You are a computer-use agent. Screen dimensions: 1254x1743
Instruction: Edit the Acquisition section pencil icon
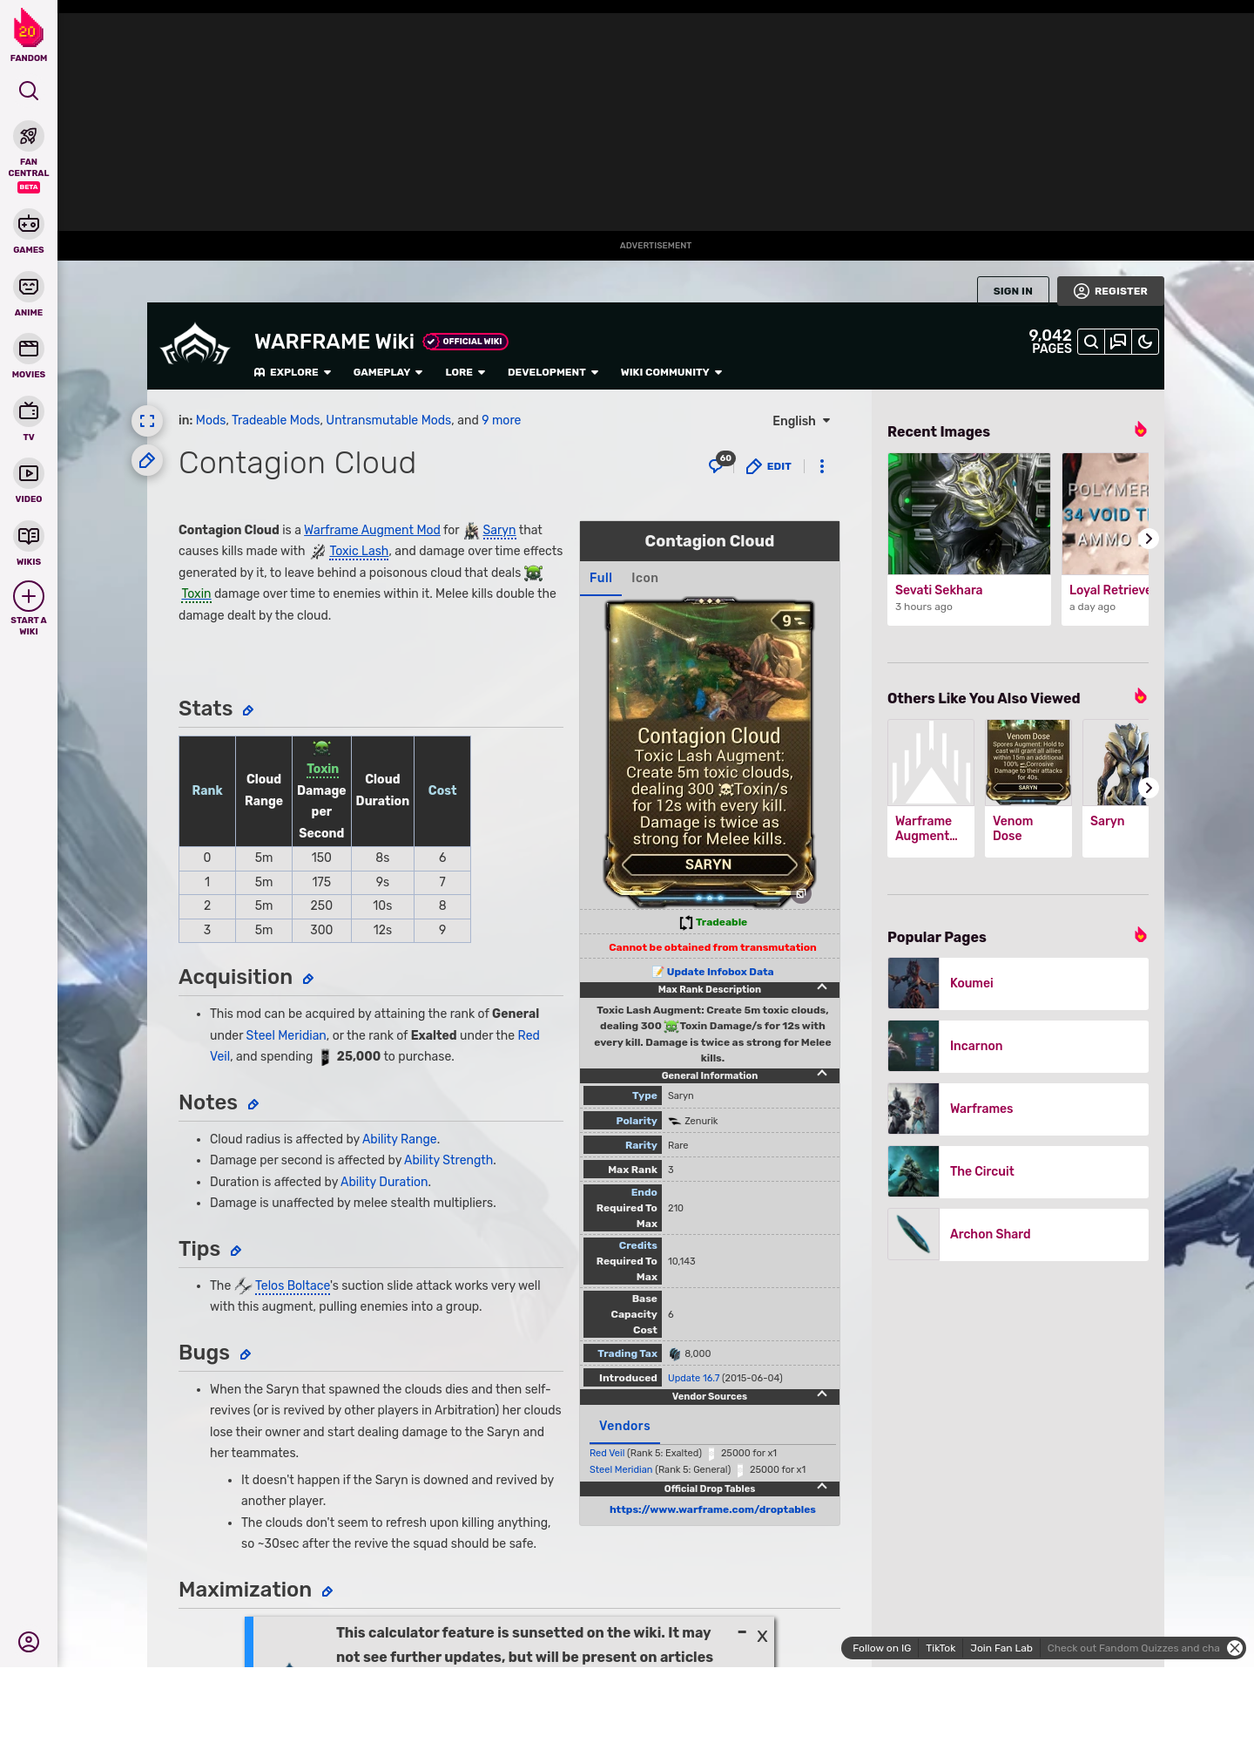(308, 980)
